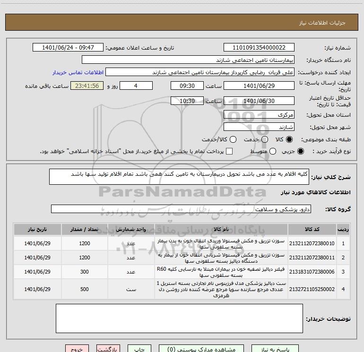Screen dimensions: 364x352
Task: Click item code 2131831072380006
Action: point(312,272)
